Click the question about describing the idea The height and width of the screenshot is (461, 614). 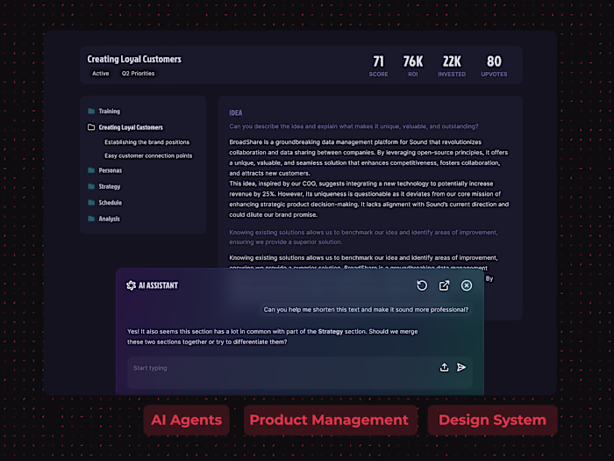(x=353, y=126)
